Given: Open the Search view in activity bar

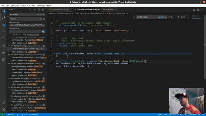Looking at the screenshot, I should (x=3, y=17).
